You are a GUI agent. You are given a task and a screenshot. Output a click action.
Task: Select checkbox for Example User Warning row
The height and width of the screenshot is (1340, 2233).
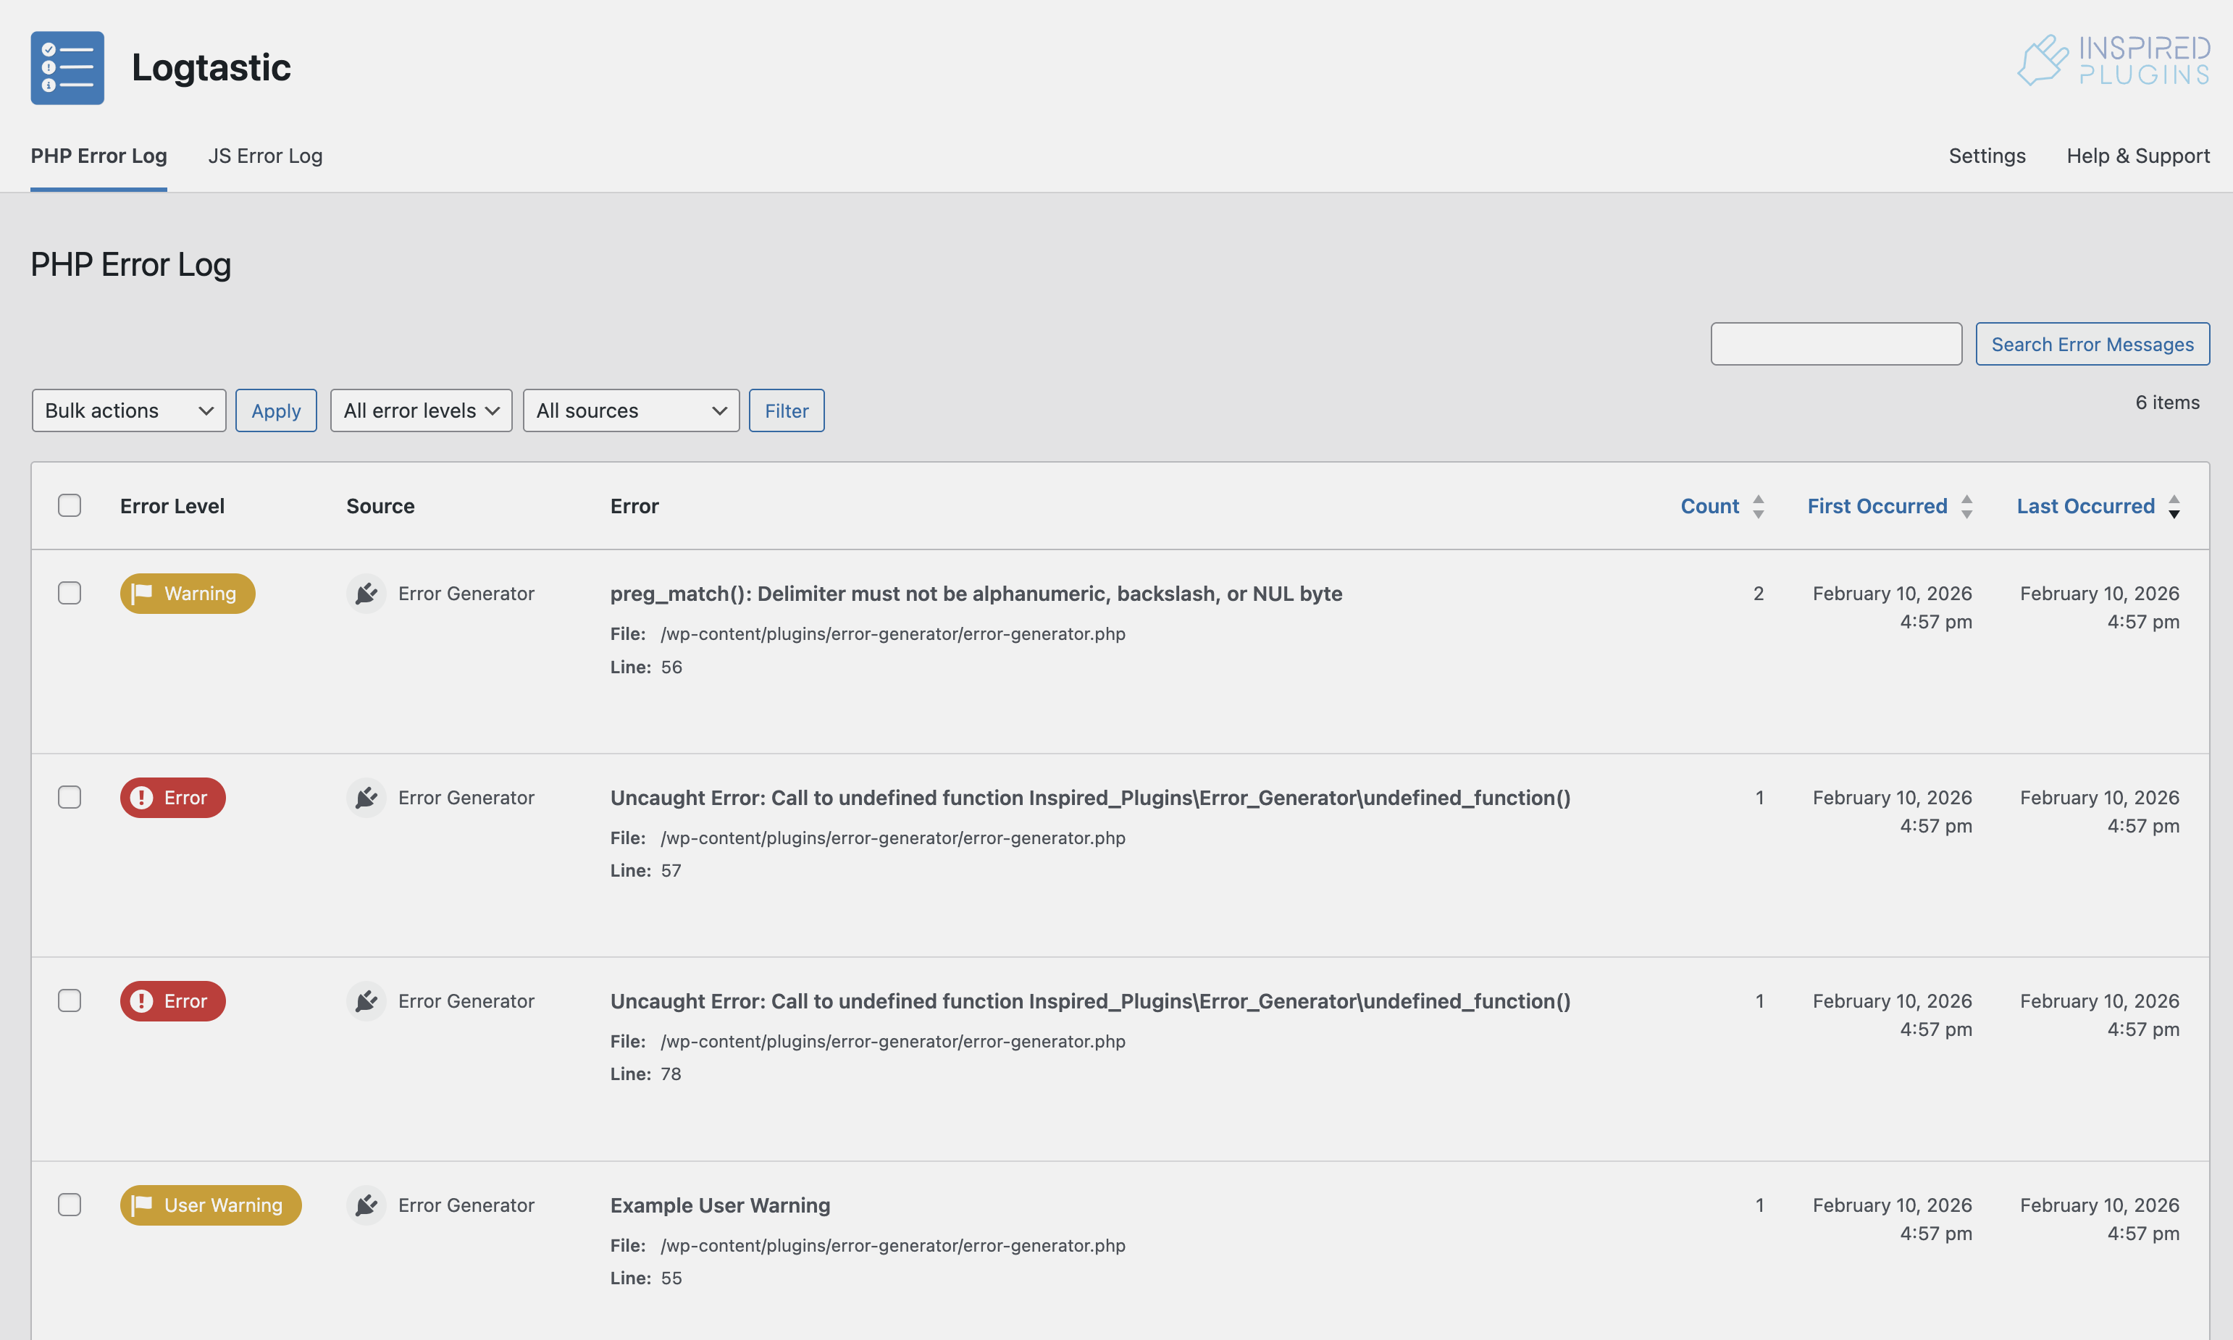[x=70, y=1205]
